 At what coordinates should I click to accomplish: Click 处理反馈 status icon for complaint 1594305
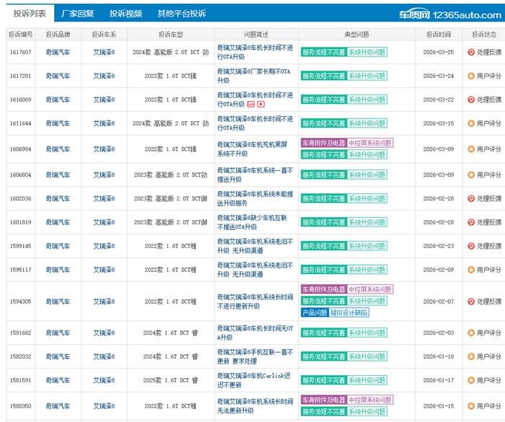(x=471, y=302)
